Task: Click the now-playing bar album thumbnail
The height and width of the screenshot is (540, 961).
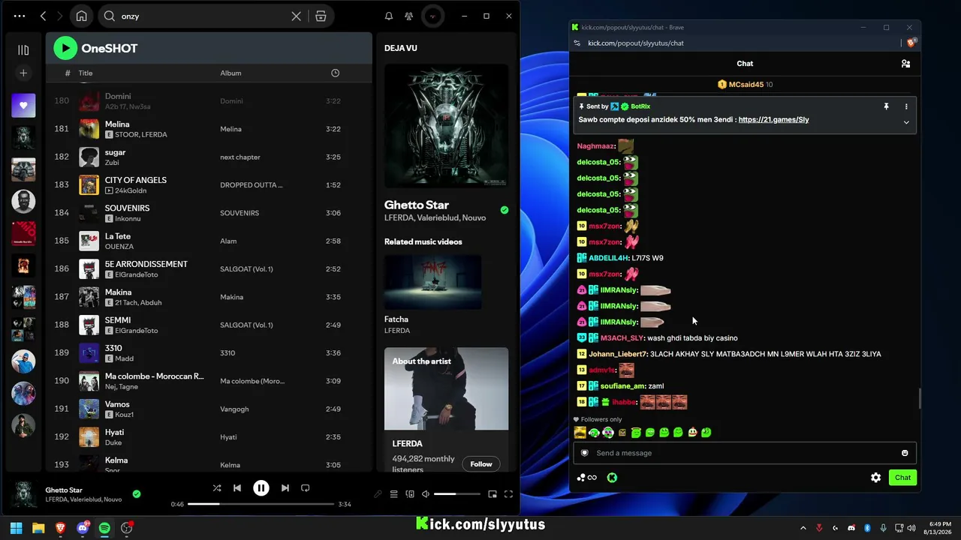Action: (23, 495)
